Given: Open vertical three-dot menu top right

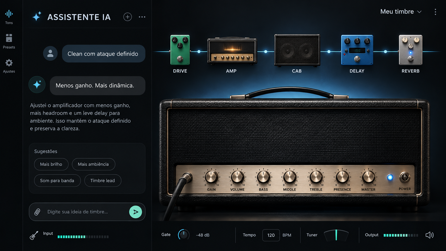Looking at the screenshot, I should pos(435,12).
